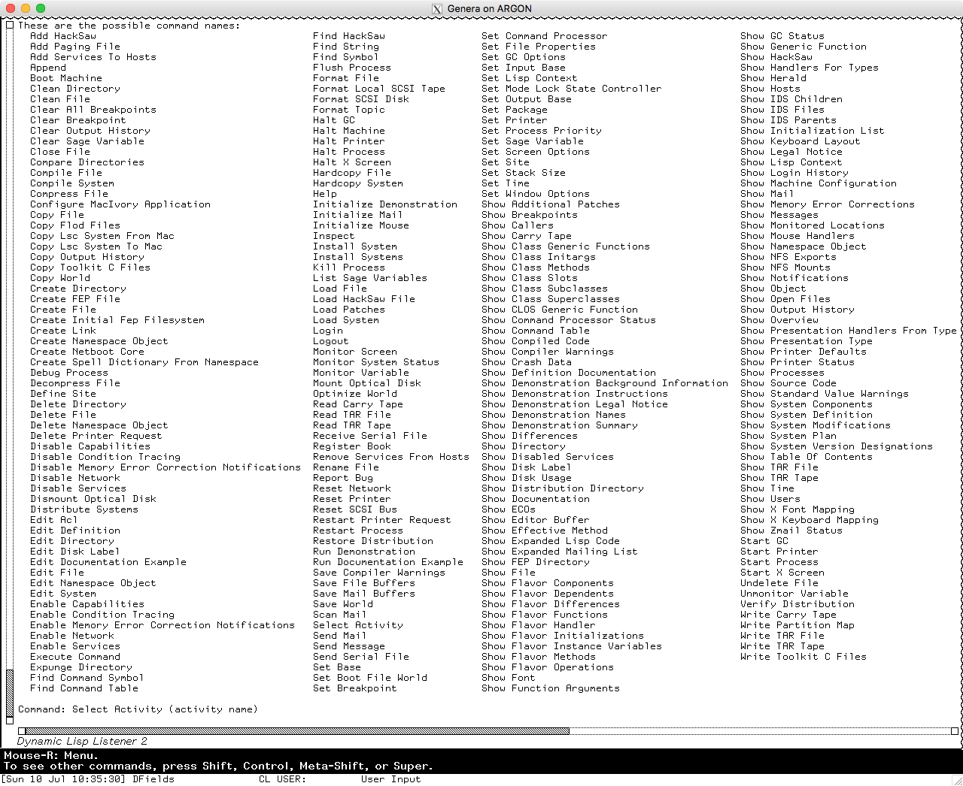This screenshot has height=786, width=963.
Task: Click the "Logout" command name
Action: 330,340
